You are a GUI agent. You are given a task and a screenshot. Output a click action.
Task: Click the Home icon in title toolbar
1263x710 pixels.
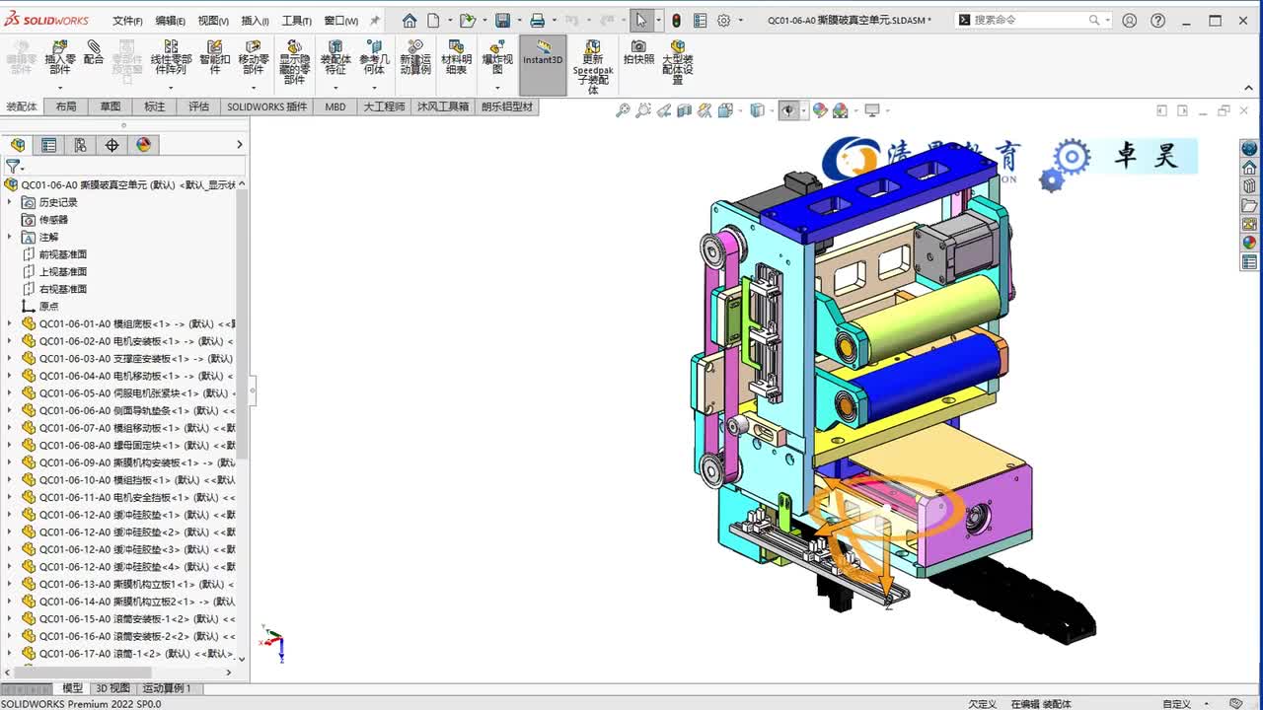(x=409, y=20)
